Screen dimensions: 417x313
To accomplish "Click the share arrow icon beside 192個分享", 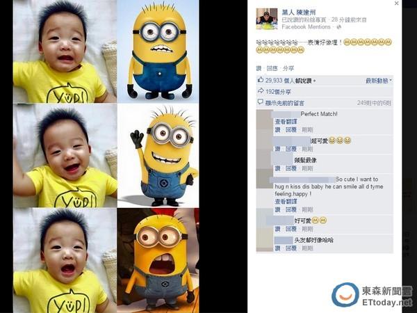I will 261,91.
